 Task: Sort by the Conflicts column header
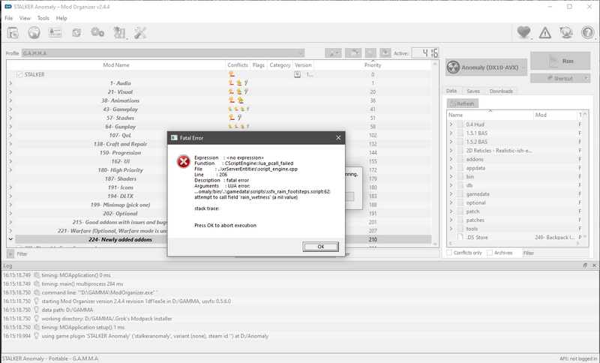point(238,65)
